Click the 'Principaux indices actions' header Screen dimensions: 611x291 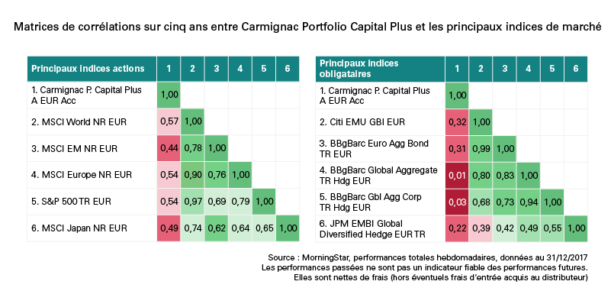pos(88,69)
